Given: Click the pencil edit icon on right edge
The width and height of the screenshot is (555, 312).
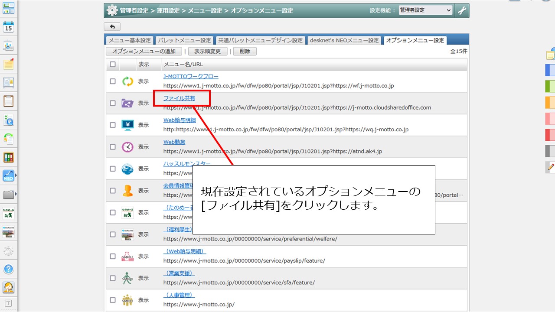Looking at the screenshot, I should click(551, 166).
